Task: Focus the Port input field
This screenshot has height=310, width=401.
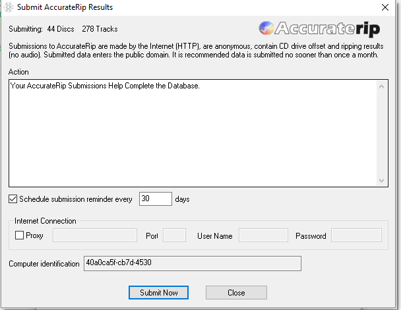Action: point(174,235)
